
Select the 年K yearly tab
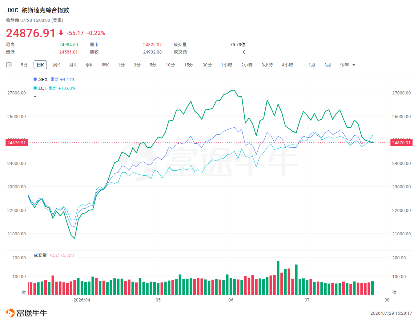tap(105, 65)
